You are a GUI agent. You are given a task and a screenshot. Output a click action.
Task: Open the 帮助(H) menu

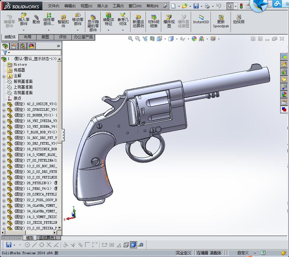[x=153, y=6]
